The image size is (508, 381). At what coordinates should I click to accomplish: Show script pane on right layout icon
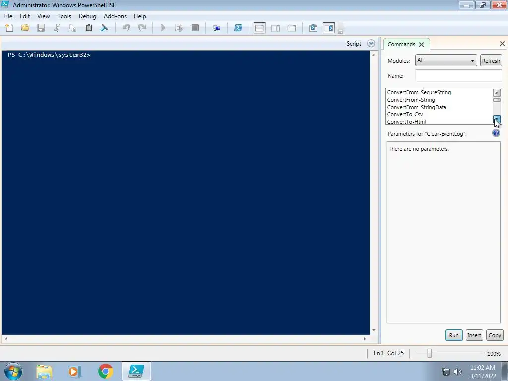[276, 28]
